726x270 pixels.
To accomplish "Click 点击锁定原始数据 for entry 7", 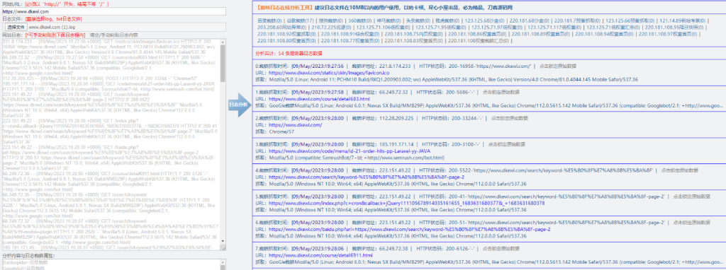I will (x=501, y=248).
